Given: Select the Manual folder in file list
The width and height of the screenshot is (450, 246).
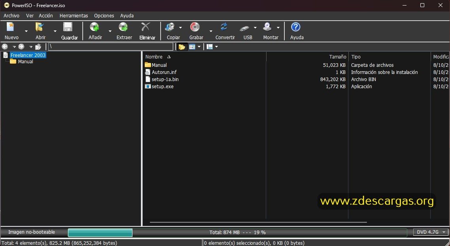Looking at the screenshot, I should pyautogui.click(x=159, y=65).
